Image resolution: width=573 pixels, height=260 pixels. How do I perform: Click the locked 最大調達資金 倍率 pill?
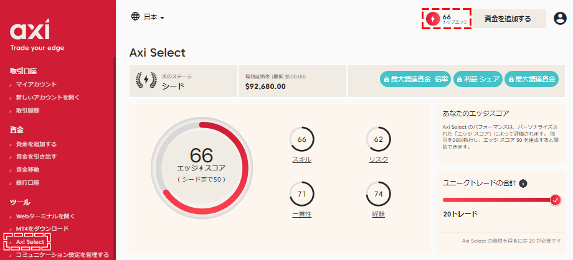point(416,79)
